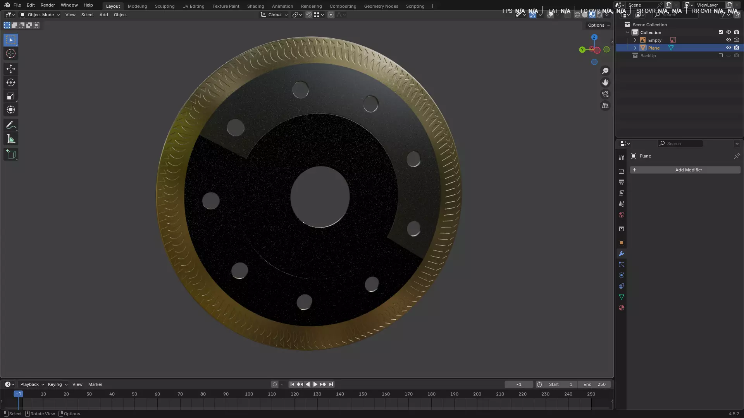The image size is (744, 418).
Task: Open the Material properties tab
Action: click(622, 308)
